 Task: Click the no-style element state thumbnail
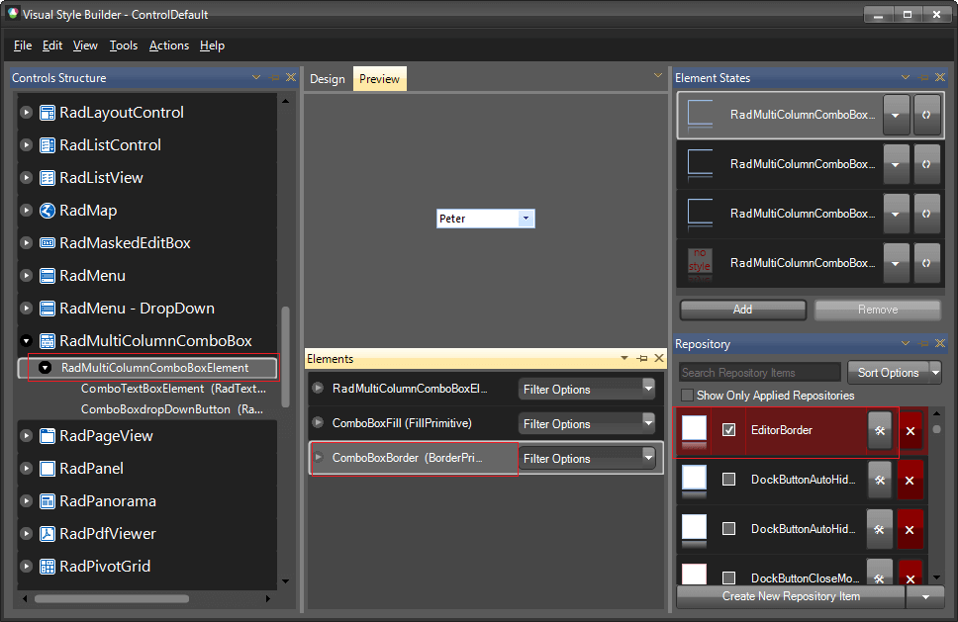[700, 262]
